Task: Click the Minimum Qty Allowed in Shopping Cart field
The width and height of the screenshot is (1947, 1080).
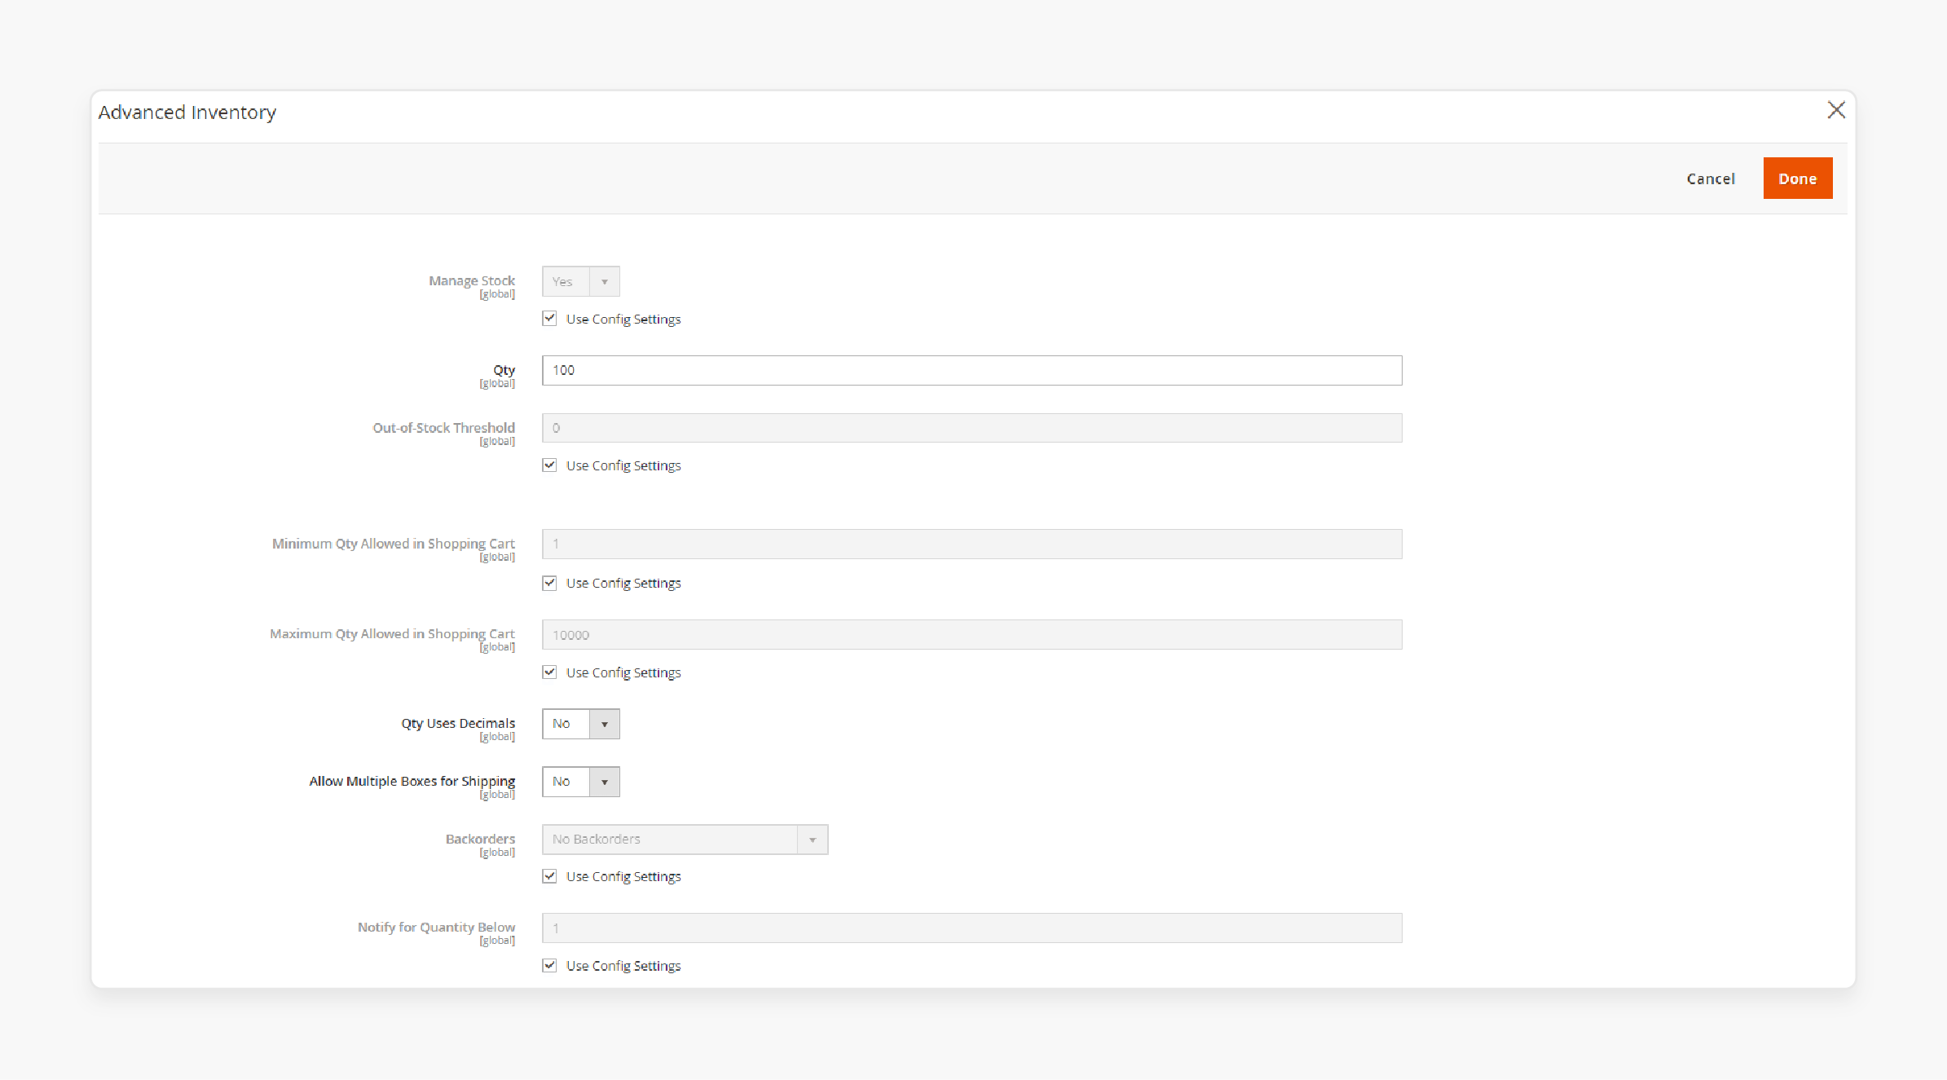Action: click(x=971, y=544)
